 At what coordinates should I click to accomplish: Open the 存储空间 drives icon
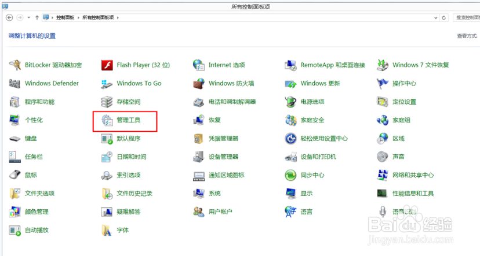pos(107,102)
